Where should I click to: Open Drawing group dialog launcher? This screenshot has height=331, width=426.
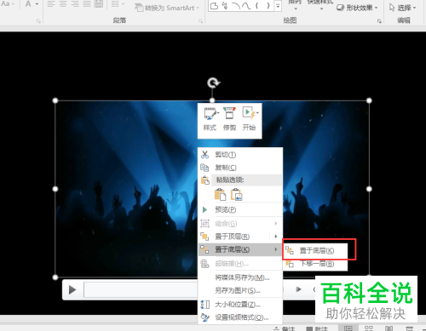tap(379, 21)
